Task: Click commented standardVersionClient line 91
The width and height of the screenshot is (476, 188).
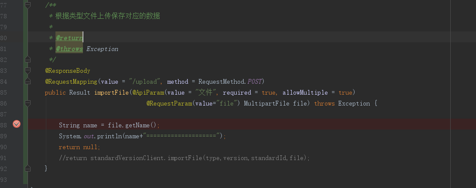Action: (185, 158)
